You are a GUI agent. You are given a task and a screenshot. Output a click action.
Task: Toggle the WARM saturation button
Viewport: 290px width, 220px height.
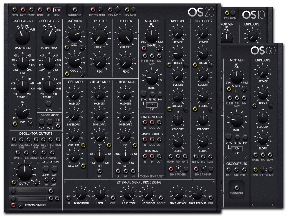tap(46, 168)
